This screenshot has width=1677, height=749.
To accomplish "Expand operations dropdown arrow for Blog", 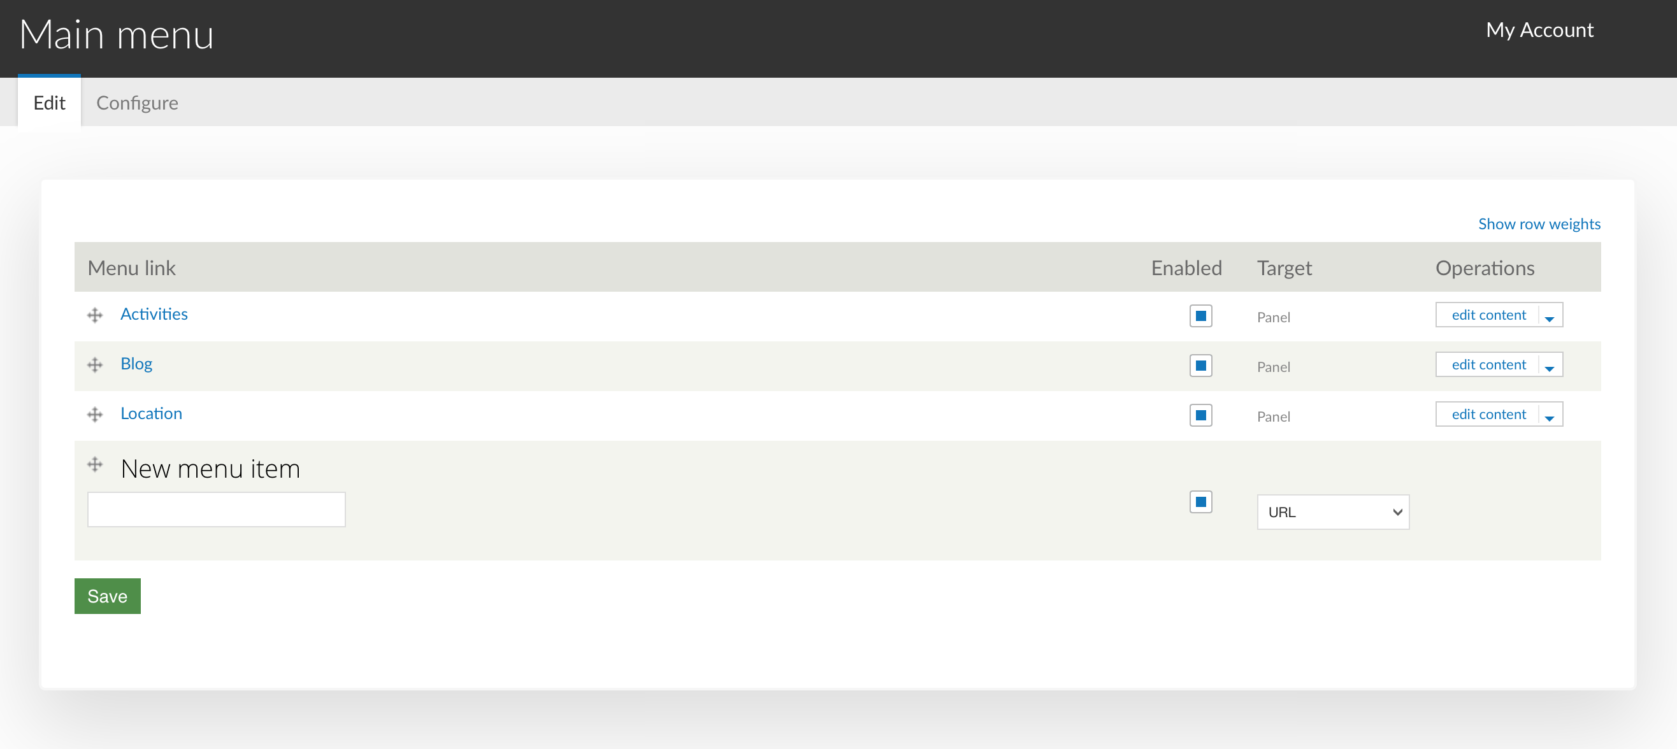I will (x=1550, y=366).
